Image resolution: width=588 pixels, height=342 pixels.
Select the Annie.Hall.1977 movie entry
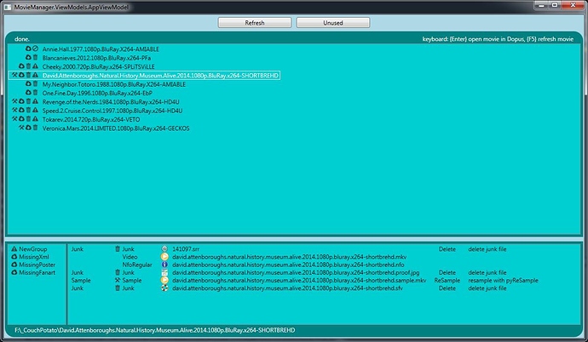(101, 49)
